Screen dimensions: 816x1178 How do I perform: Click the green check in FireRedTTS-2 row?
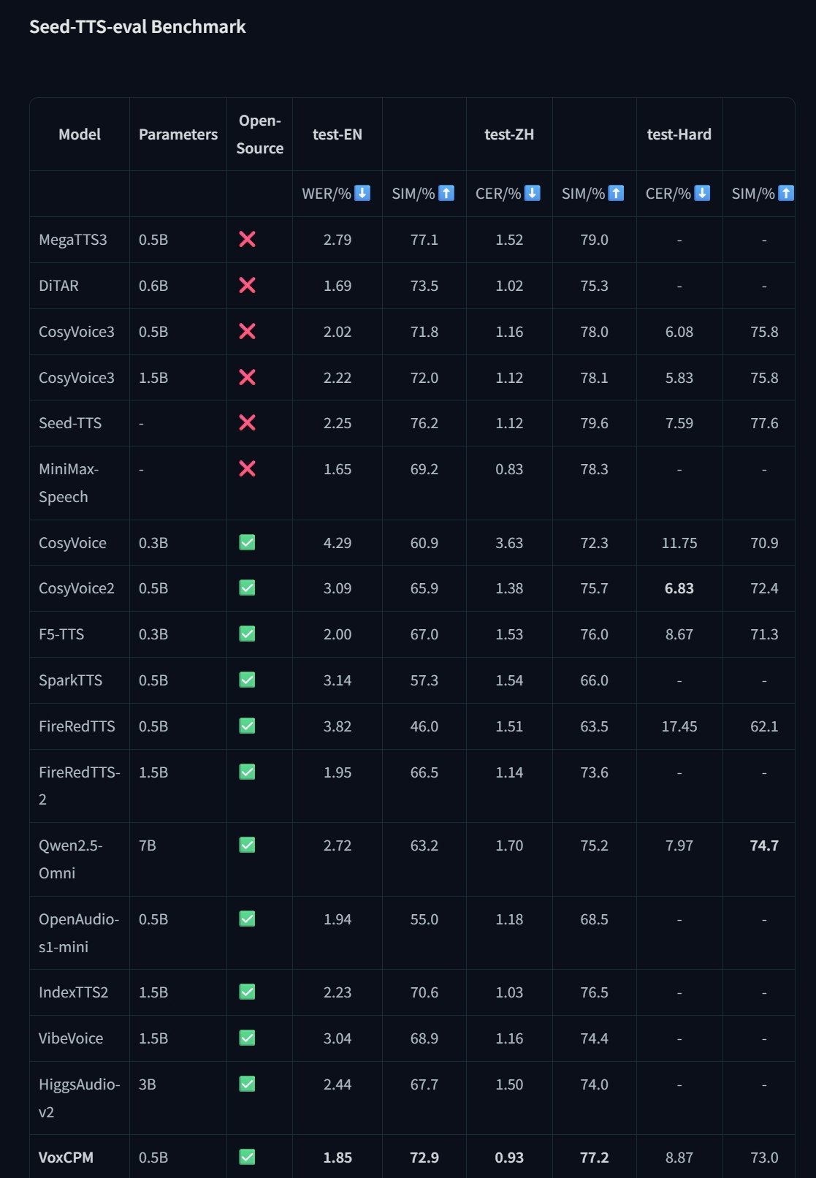247,772
